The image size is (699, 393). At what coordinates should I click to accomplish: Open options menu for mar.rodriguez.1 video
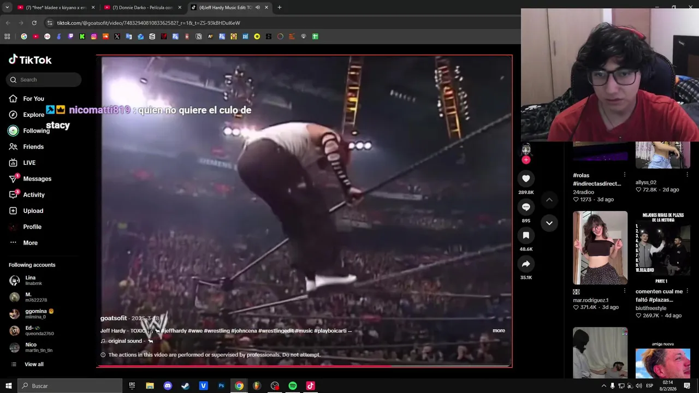[625, 291]
